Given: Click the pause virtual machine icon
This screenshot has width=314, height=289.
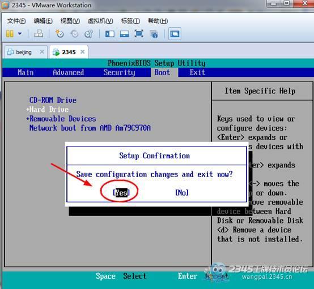Looking at the screenshot, I should click(x=10, y=34).
